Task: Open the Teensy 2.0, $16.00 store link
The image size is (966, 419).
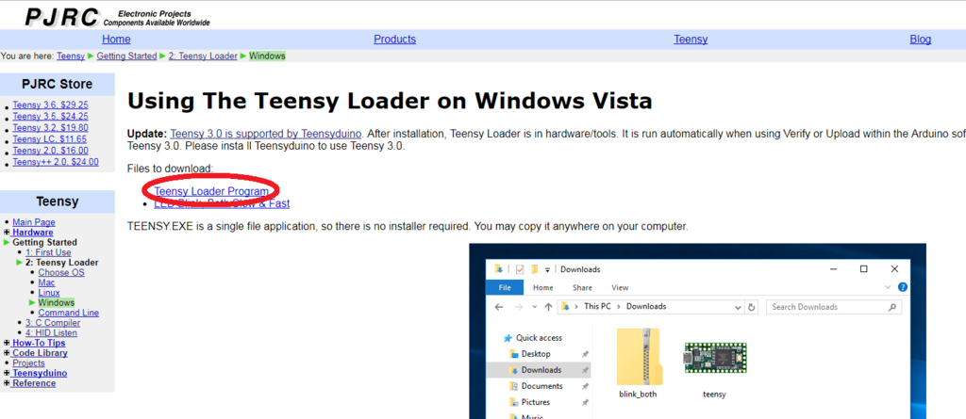Action: [51, 151]
